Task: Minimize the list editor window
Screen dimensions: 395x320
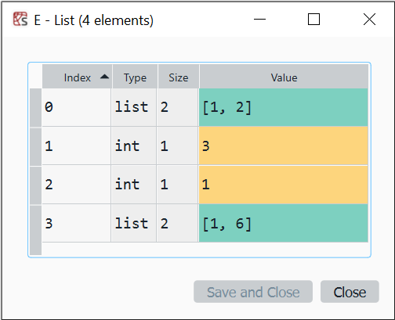Action: pyautogui.click(x=259, y=20)
